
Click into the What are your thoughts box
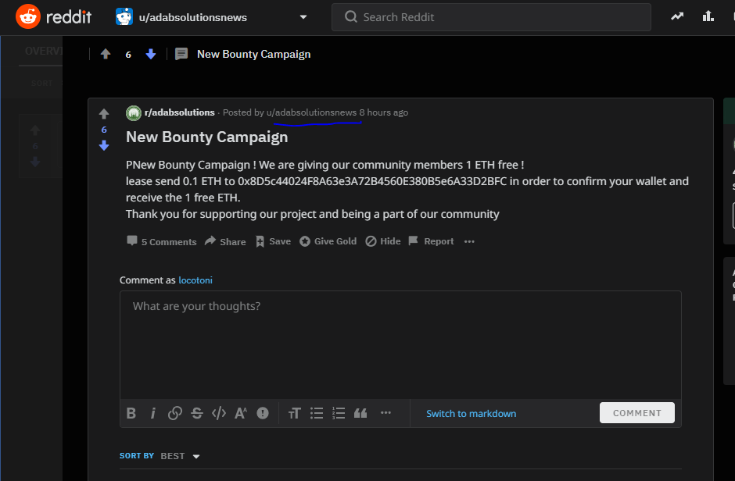(x=400, y=345)
